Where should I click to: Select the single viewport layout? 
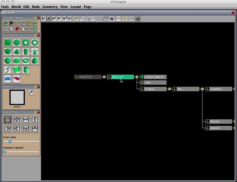(7, 119)
